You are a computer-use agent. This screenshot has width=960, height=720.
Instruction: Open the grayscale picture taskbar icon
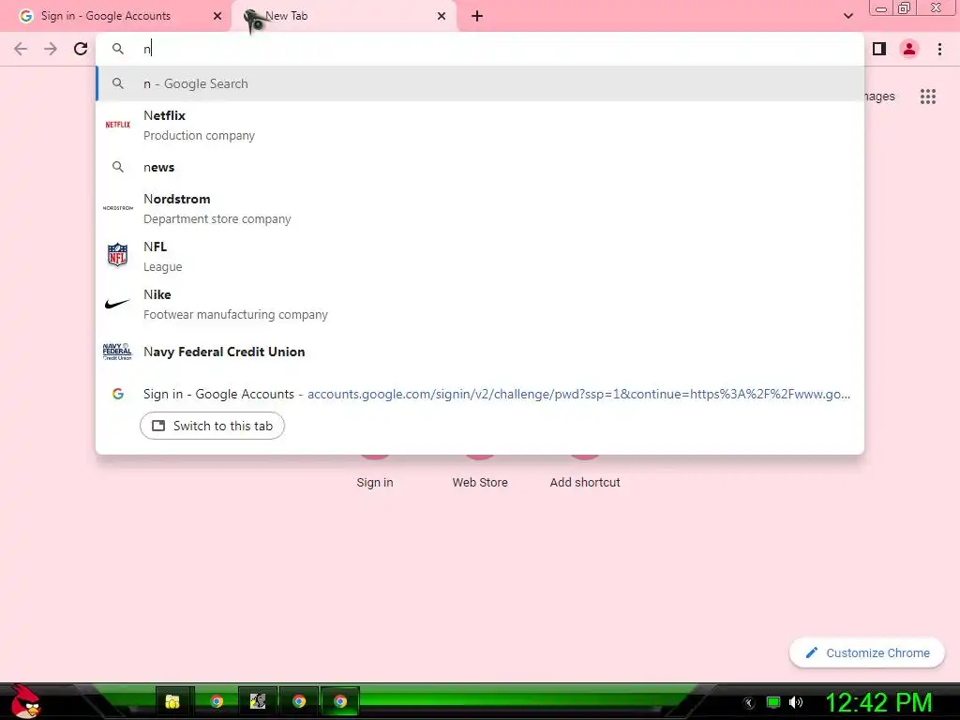pyautogui.click(x=258, y=701)
